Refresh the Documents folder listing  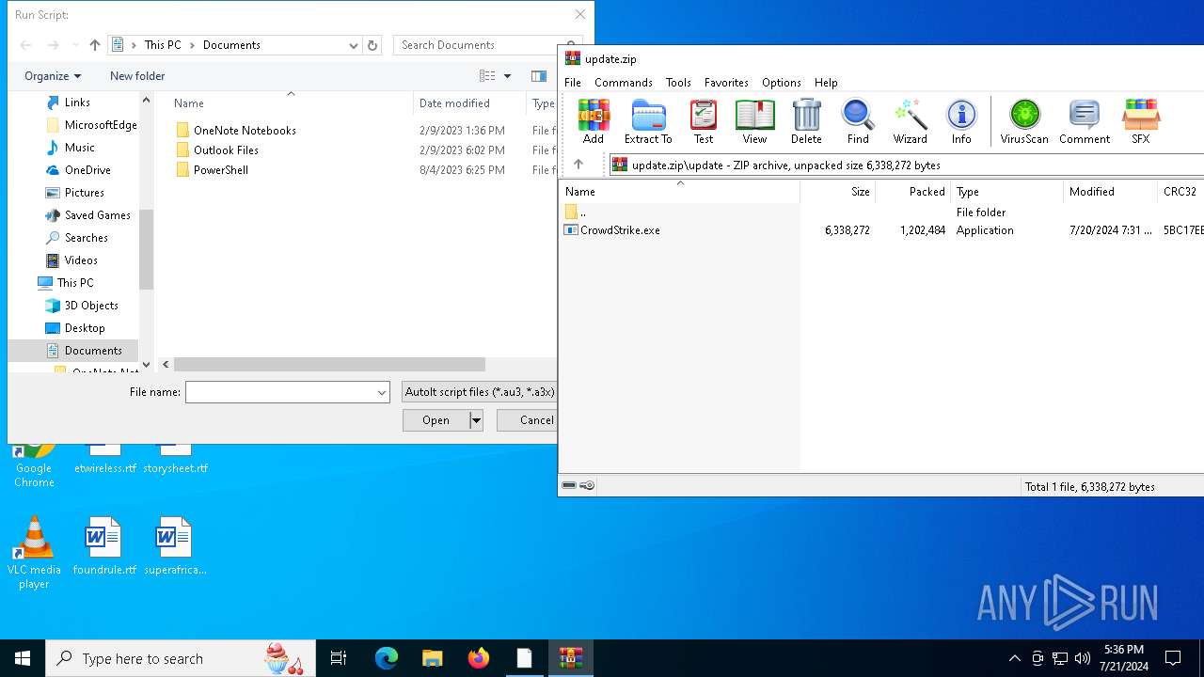pos(372,45)
